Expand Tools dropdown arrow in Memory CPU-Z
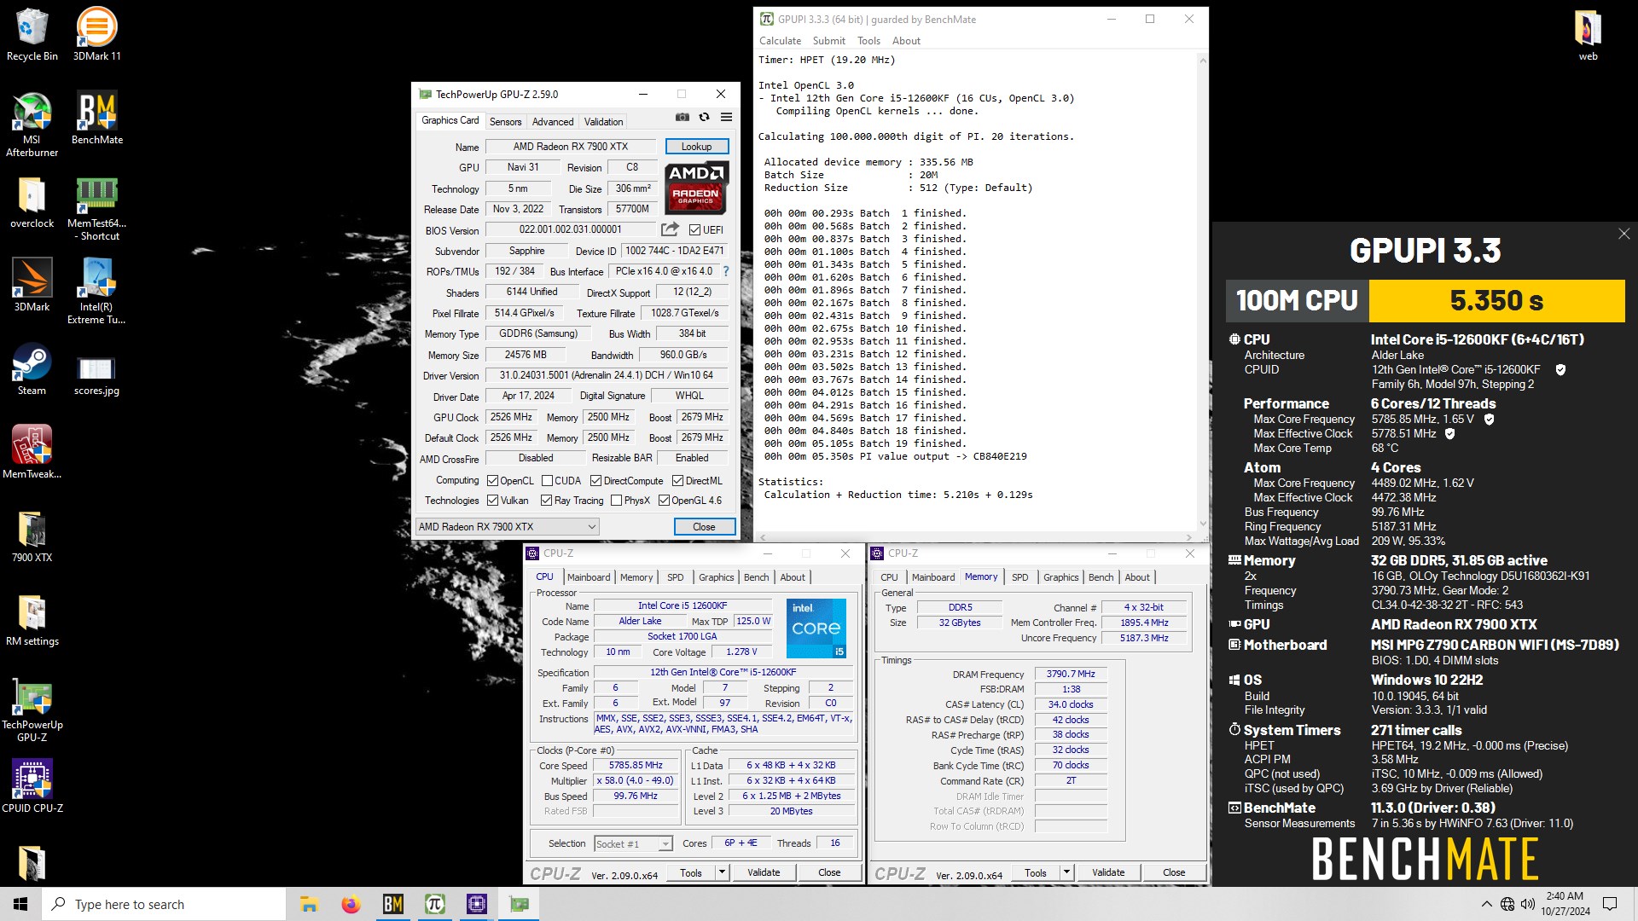The height and width of the screenshot is (921, 1638). (x=1066, y=872)
